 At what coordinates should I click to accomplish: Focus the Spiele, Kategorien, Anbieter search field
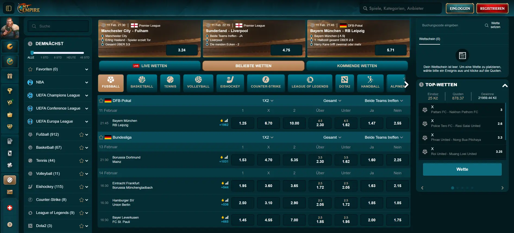click(401, 8)
